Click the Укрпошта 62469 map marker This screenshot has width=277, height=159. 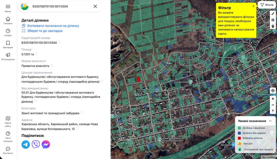157,90
